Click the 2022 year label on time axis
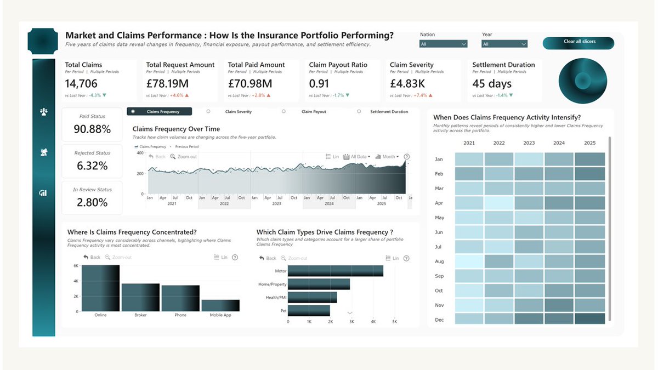Image resolution: width=658 pixels, height=370 pixels. (x=224, y=203)
